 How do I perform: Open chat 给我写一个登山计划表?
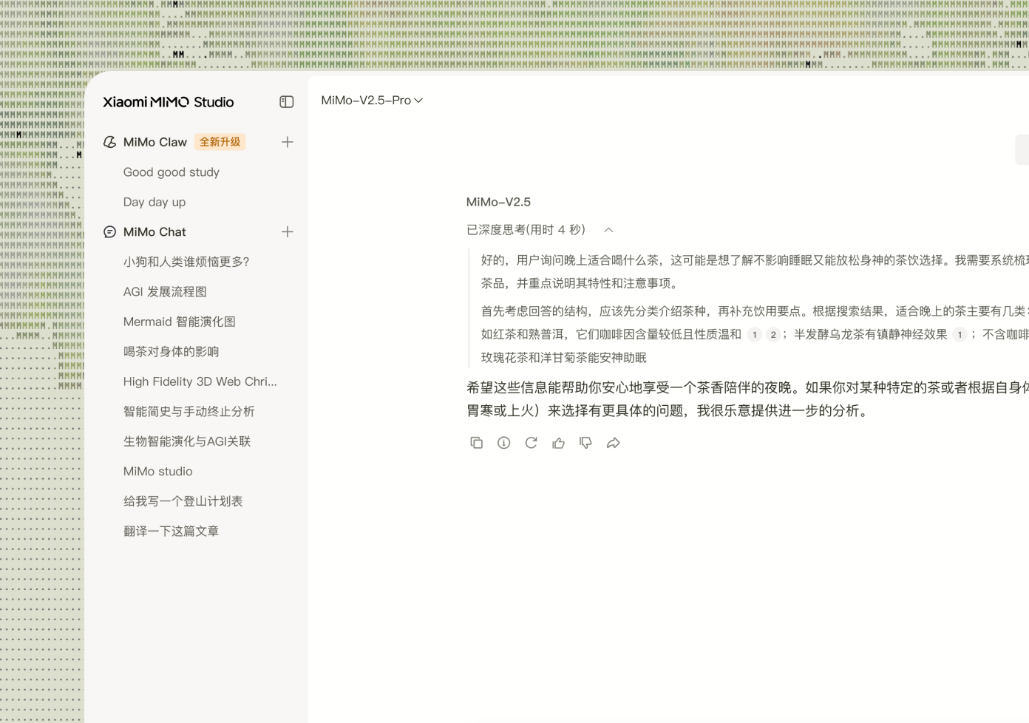pyautogui.click(x=183, y=501)
